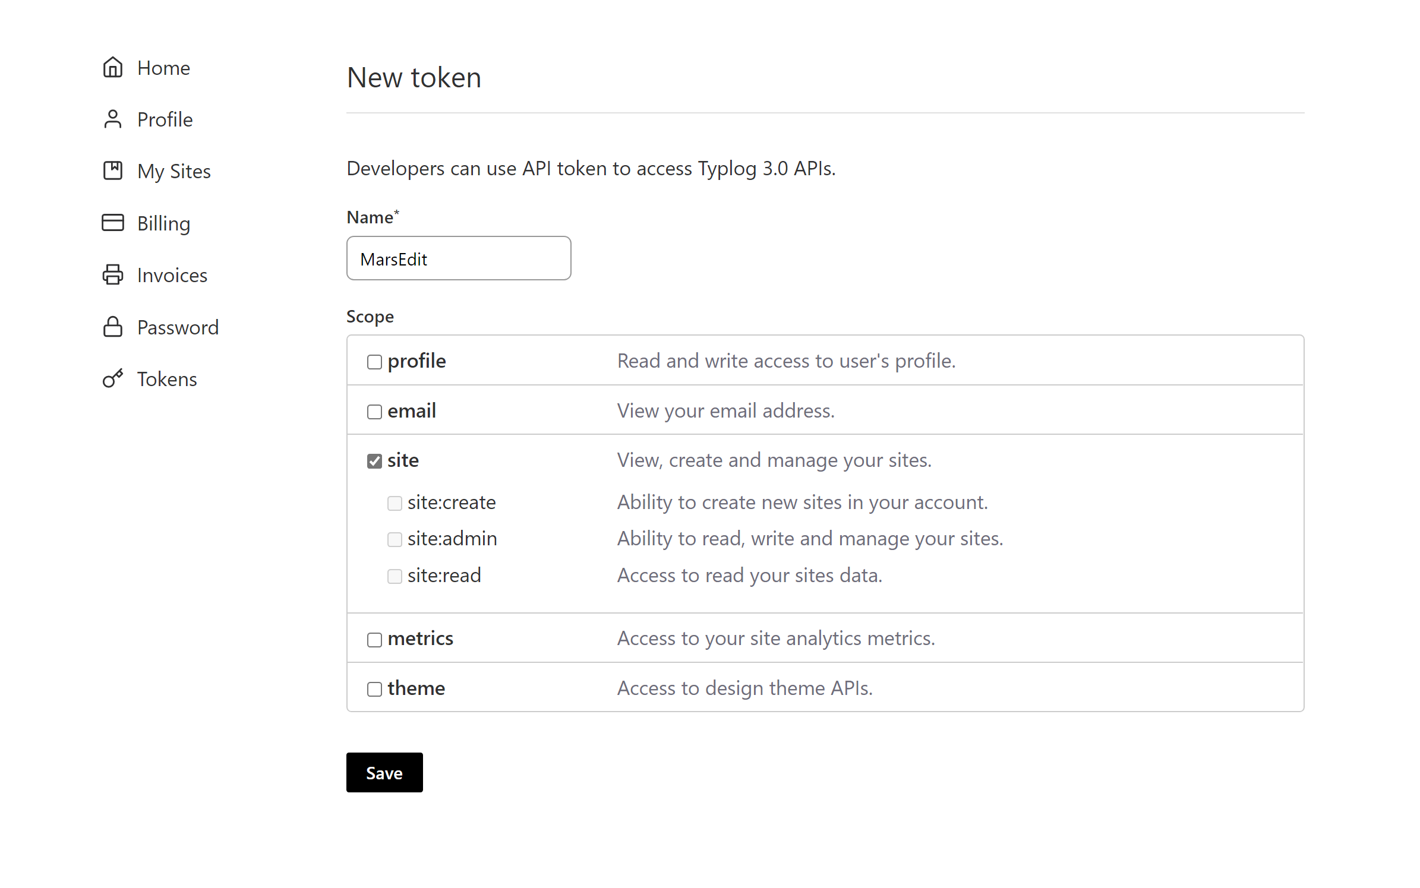The image size is (1420, 888).
Task: Click the Password sidebar icon
Action: [112, 326]
